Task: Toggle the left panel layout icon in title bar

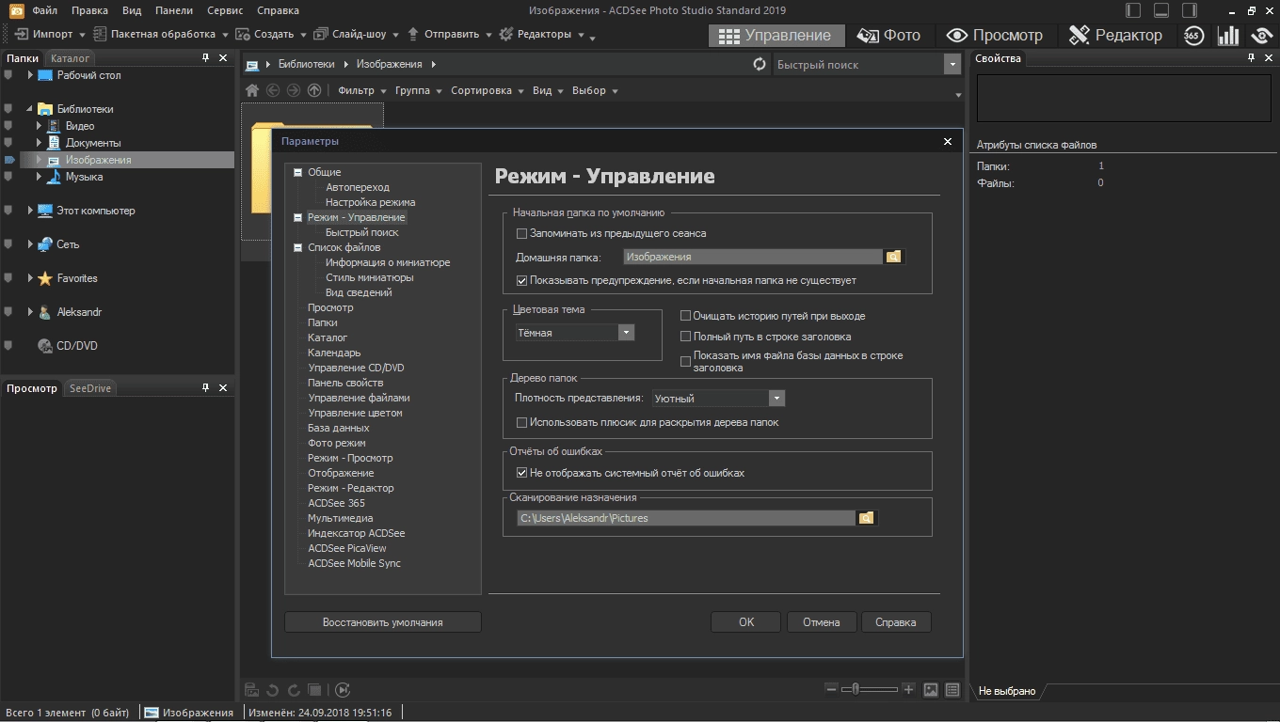Action: [x=1133, y=10]
